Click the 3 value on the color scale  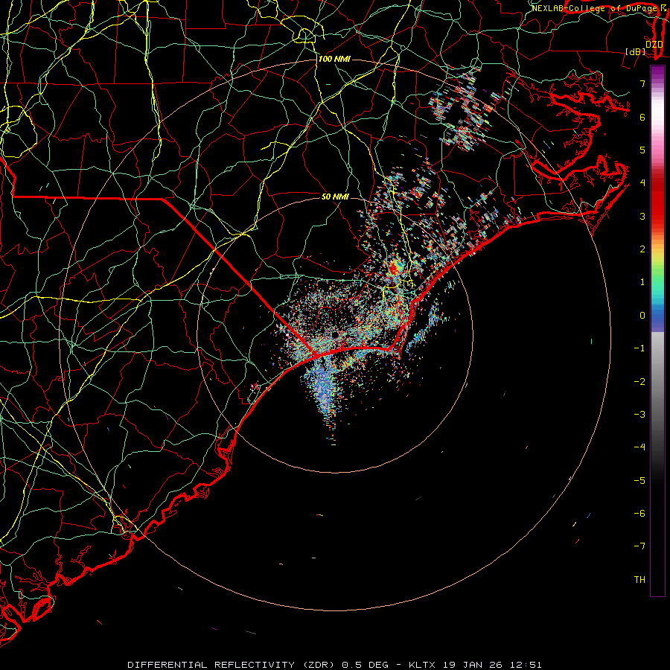click(642, 216)
